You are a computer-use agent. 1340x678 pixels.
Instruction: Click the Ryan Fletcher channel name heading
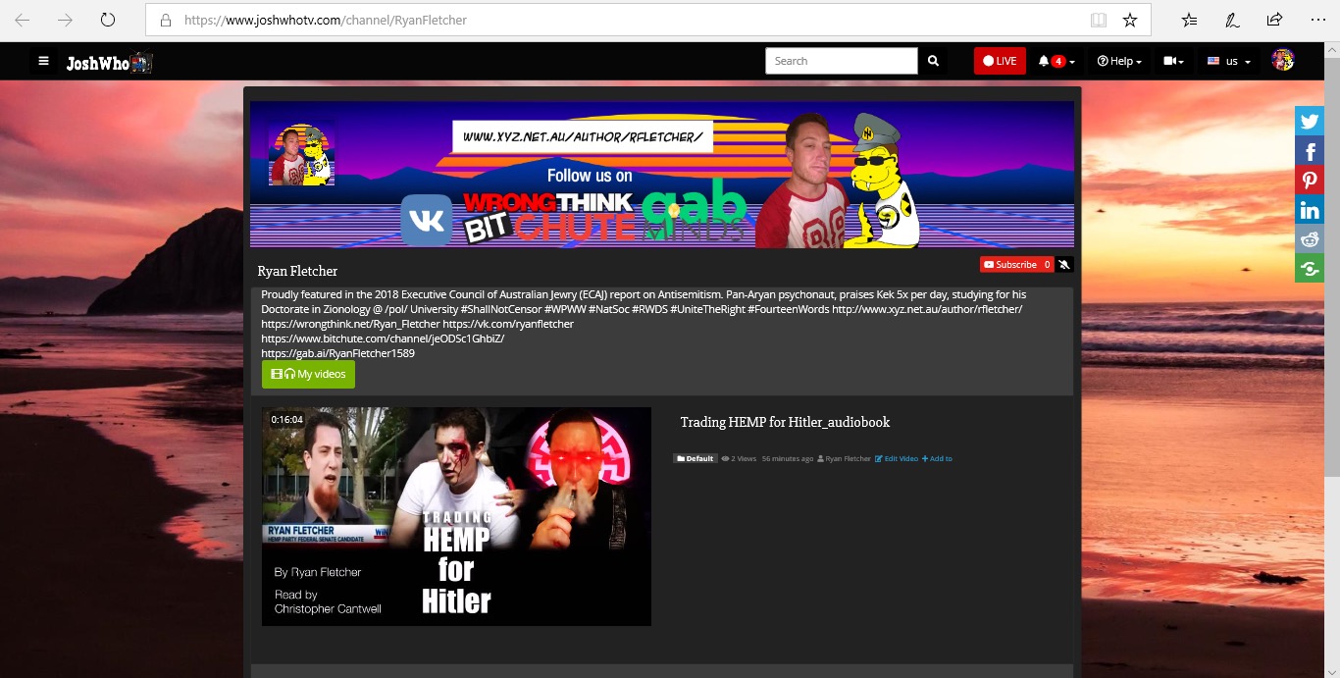click(x=297, y=271)
